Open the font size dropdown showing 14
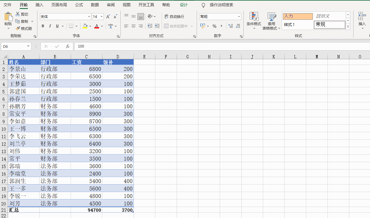Screen dimensions: 370x218 tap(102, 17)
